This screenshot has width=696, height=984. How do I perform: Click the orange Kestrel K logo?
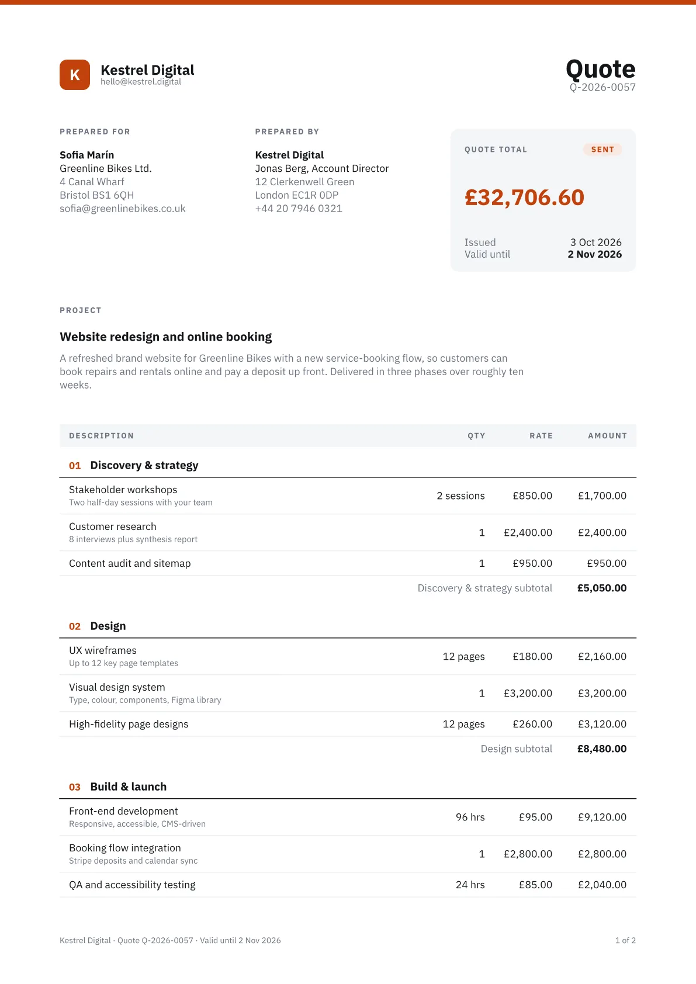pos(75,75)
